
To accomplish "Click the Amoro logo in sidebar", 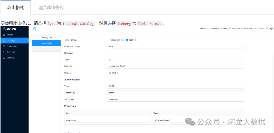I will pos(10,29).
